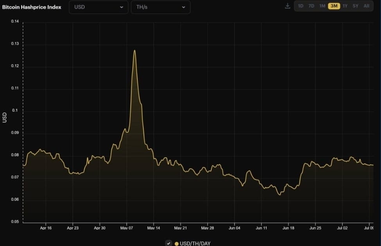Toggle the USD/TH/DAY series checkbox

(169, 243)
